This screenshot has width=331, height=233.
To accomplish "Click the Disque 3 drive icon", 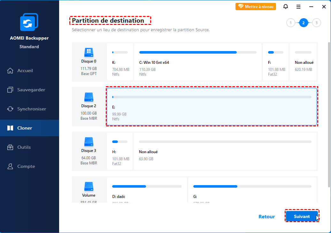I will (89, 142).
